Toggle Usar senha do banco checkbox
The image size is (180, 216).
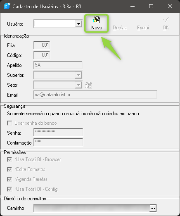9,123
